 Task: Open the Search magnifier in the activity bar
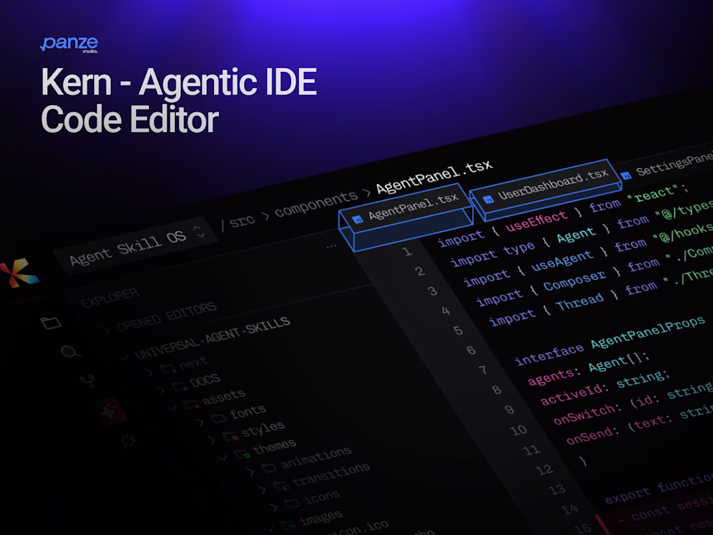tap(70, 351)
